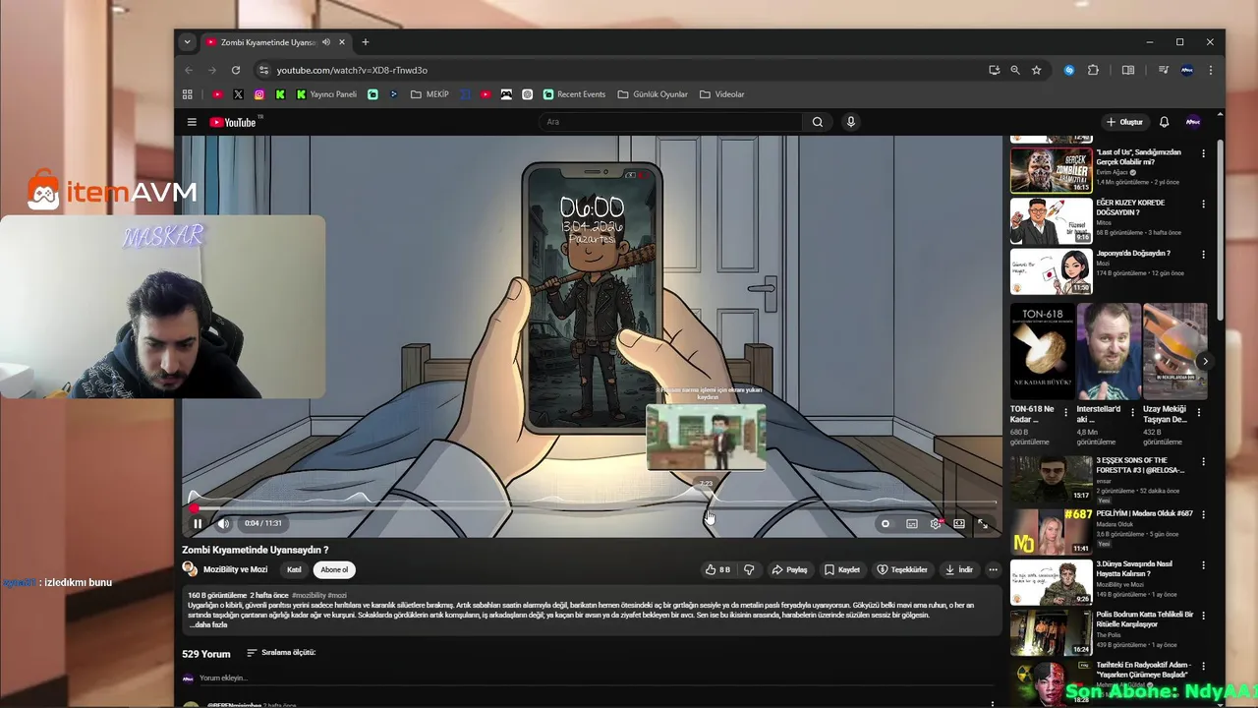
Task: Open the Chrome tab search dropdown arrow
Action: coord(187,42)
